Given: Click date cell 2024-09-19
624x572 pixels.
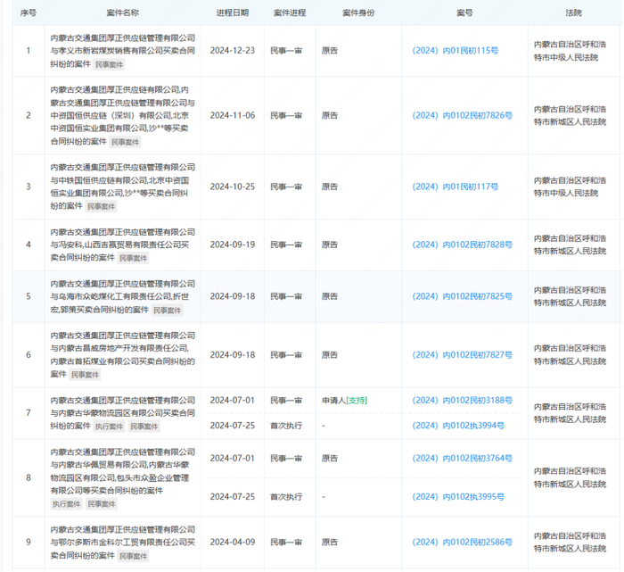Looking at the screenshot, I should (233, 245).
